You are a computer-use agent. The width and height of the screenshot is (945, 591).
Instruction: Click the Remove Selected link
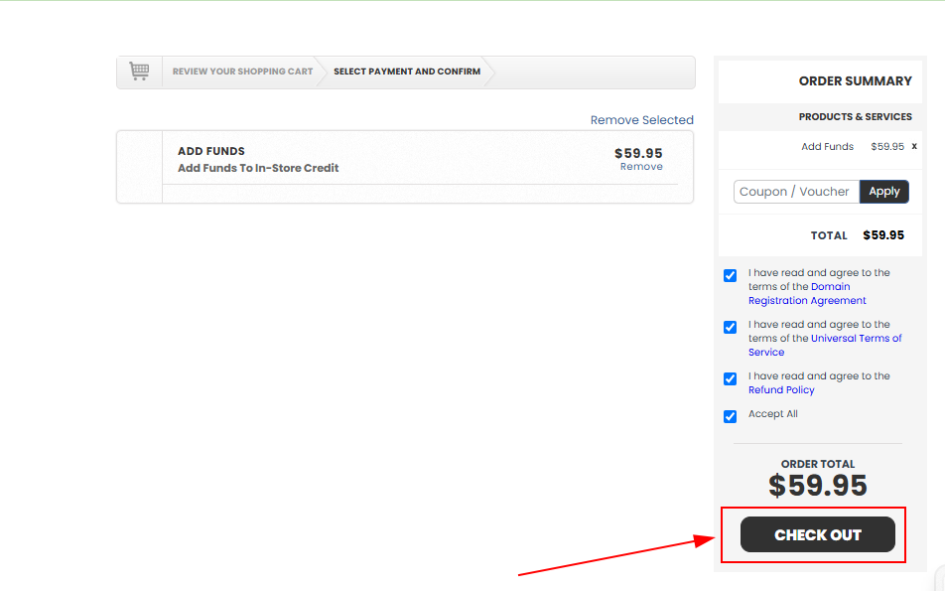pyautogui.click(x=642, y=120)
